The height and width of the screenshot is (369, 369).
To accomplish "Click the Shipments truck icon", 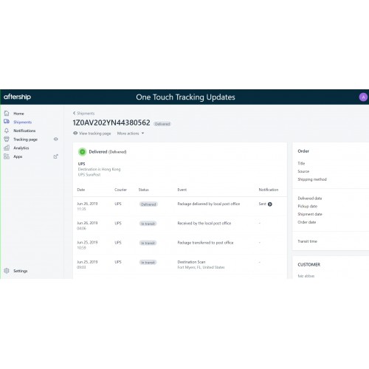I will click(x=7, y=122).
